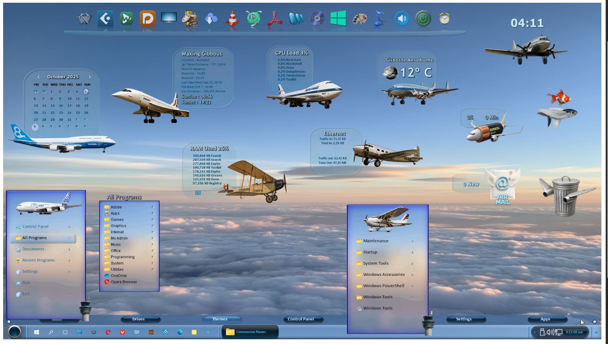Click the blue speaker volume dock icon
Screen dimensions: 608x344
click(x=402, y=19)
